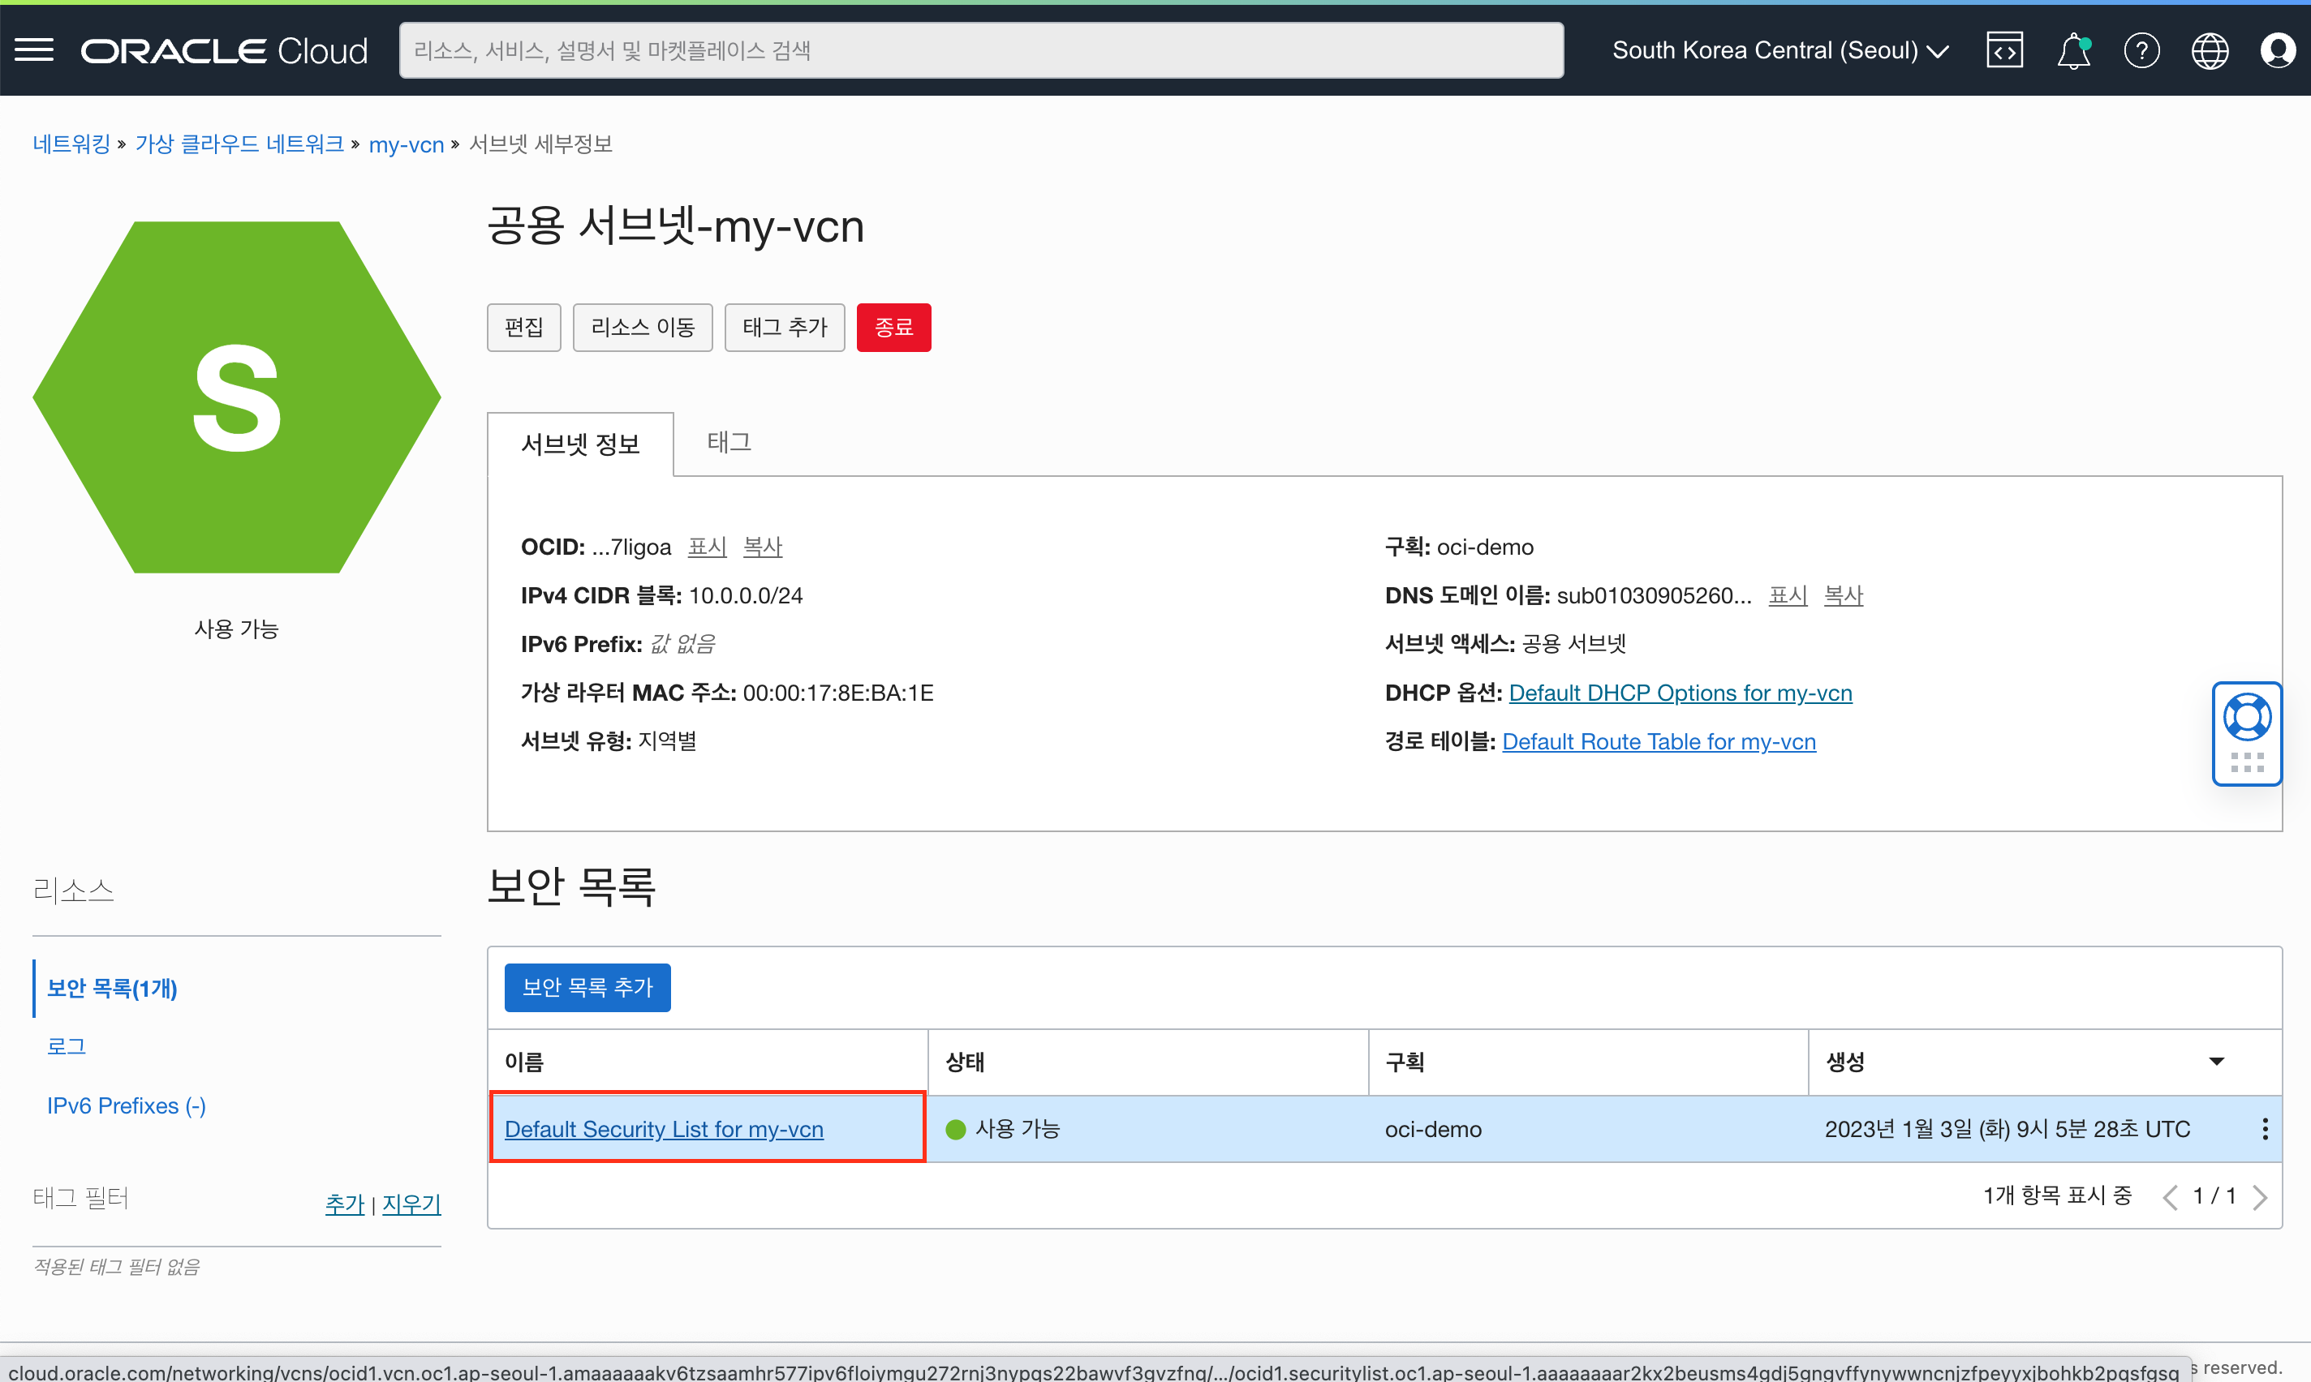Select 보안 목록(1개) in the resources list
This screenshot has width=2311, height=1382.
point(112,988)
